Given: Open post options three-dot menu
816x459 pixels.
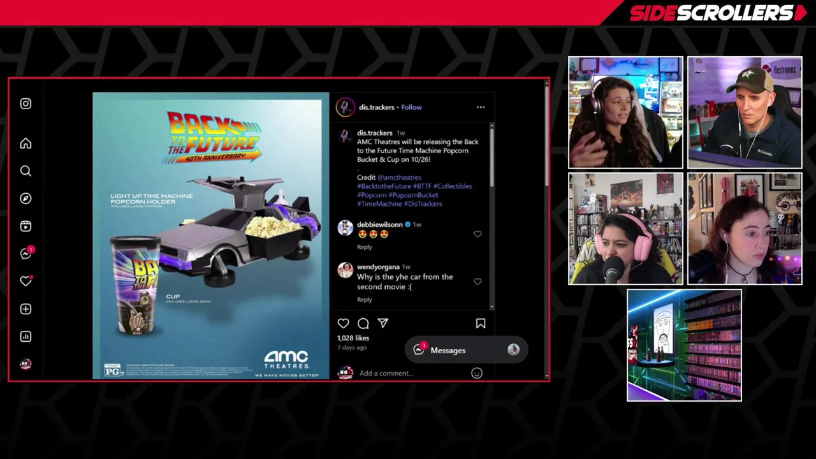Looking at the screenshot, I should point(481,107).
